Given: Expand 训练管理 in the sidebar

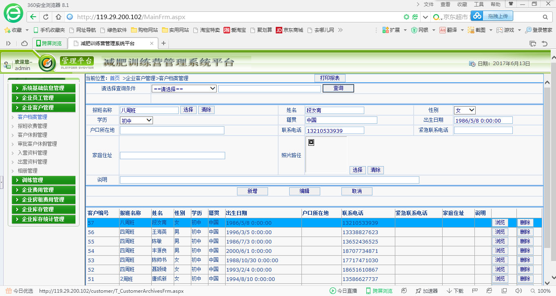Looking at the screenshot, I should click(44, 180).
